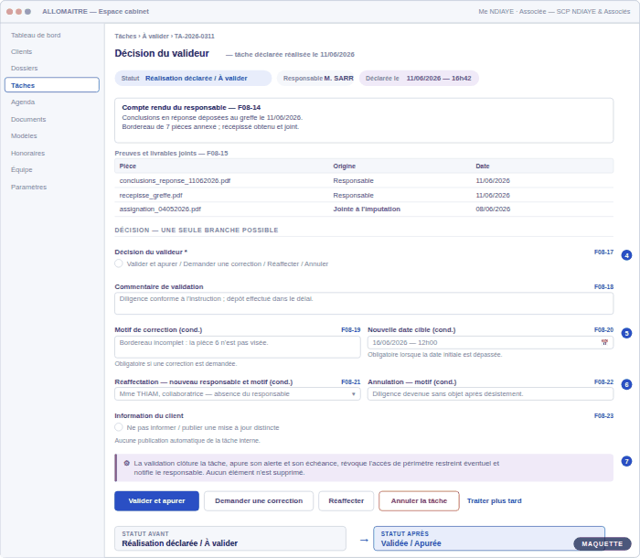Screen dimensions: 640x558
Task: Click Statut avant box
Action: (x=230, y=539)
